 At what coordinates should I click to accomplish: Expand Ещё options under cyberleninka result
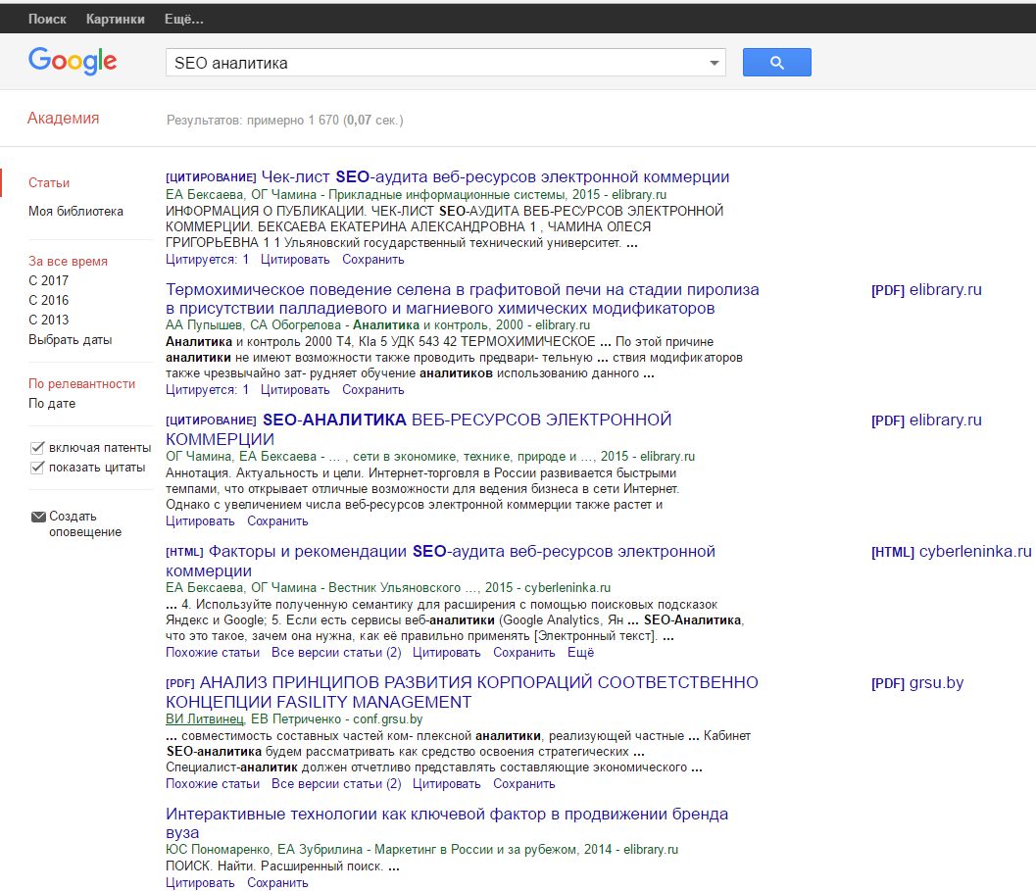[580, 652]
